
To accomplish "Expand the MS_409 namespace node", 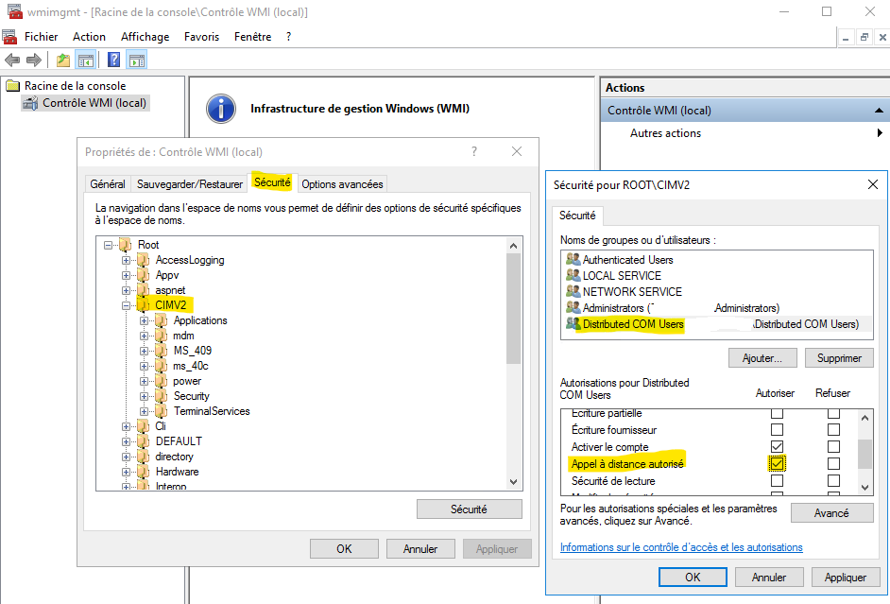I will point(145,351).
